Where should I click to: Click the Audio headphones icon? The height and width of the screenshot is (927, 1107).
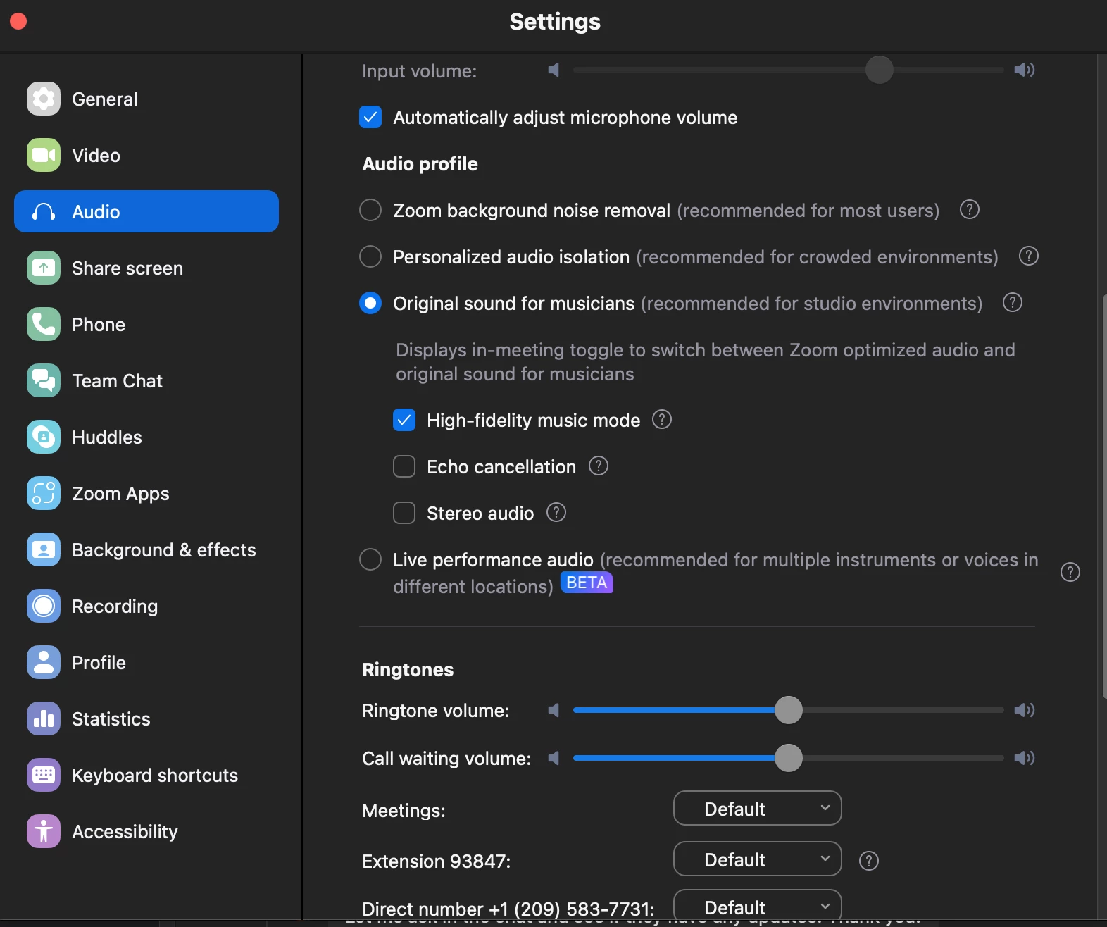click(44, 211)
